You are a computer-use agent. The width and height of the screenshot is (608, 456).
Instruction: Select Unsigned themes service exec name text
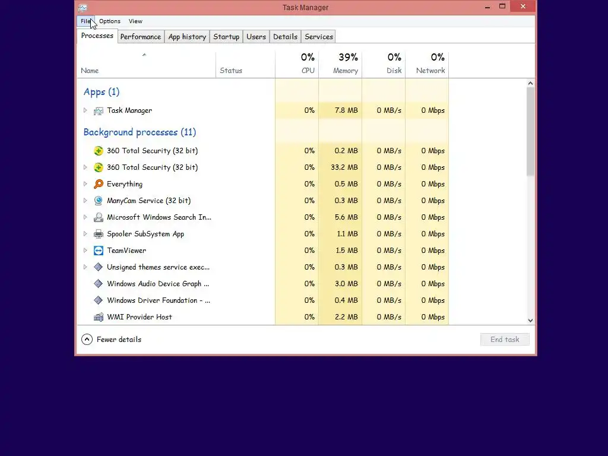point(158,267)
